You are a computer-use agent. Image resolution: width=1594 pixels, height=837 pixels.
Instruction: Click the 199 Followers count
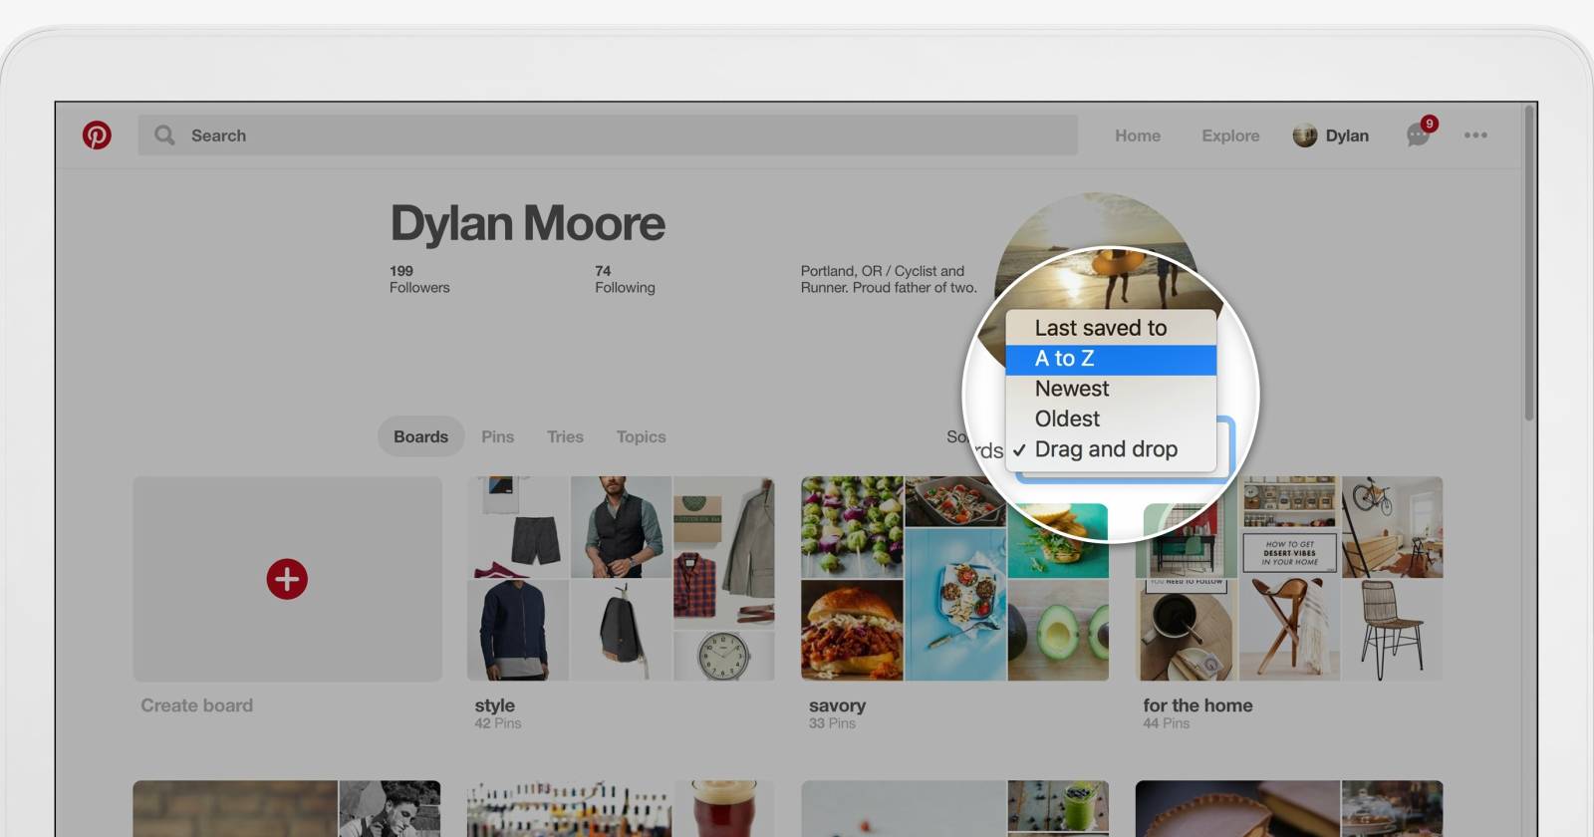[x=419, y=279]
